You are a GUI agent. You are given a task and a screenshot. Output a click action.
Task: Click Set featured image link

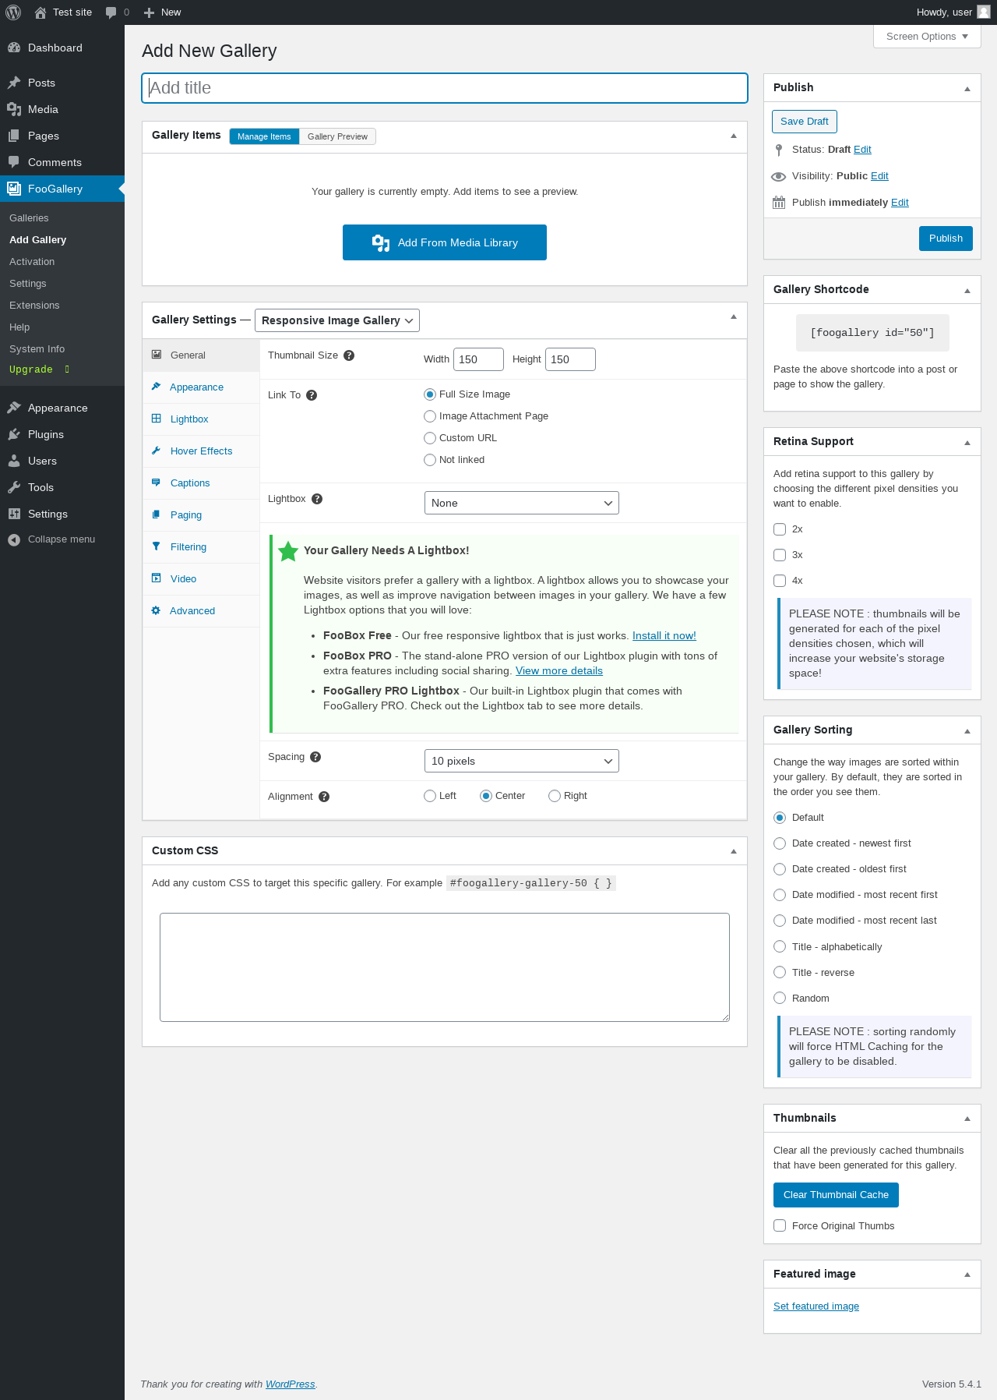tap(816, 1306)
